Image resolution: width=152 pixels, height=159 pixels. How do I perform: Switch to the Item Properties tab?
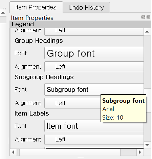36,7
